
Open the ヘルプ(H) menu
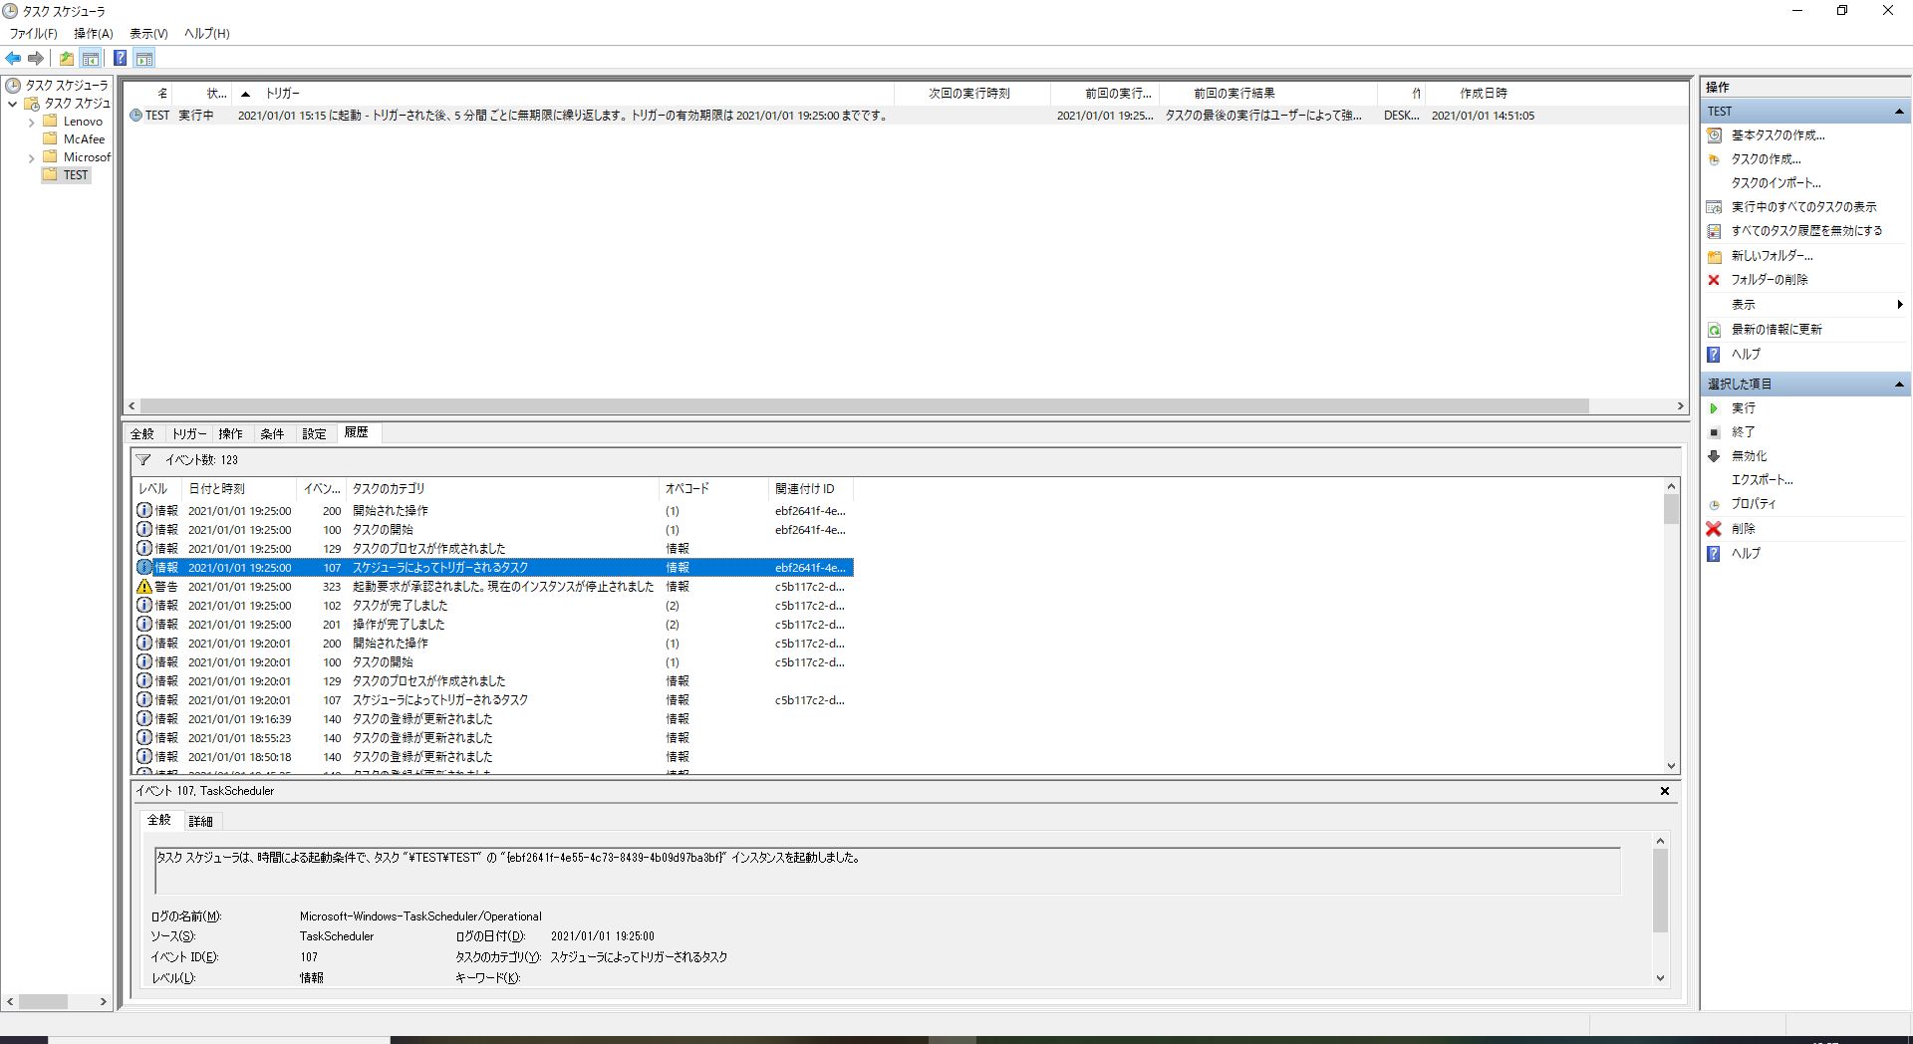[206, 34]
